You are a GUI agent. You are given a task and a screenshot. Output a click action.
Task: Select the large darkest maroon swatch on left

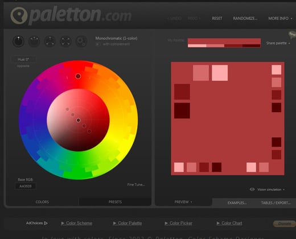pos(182,110)
